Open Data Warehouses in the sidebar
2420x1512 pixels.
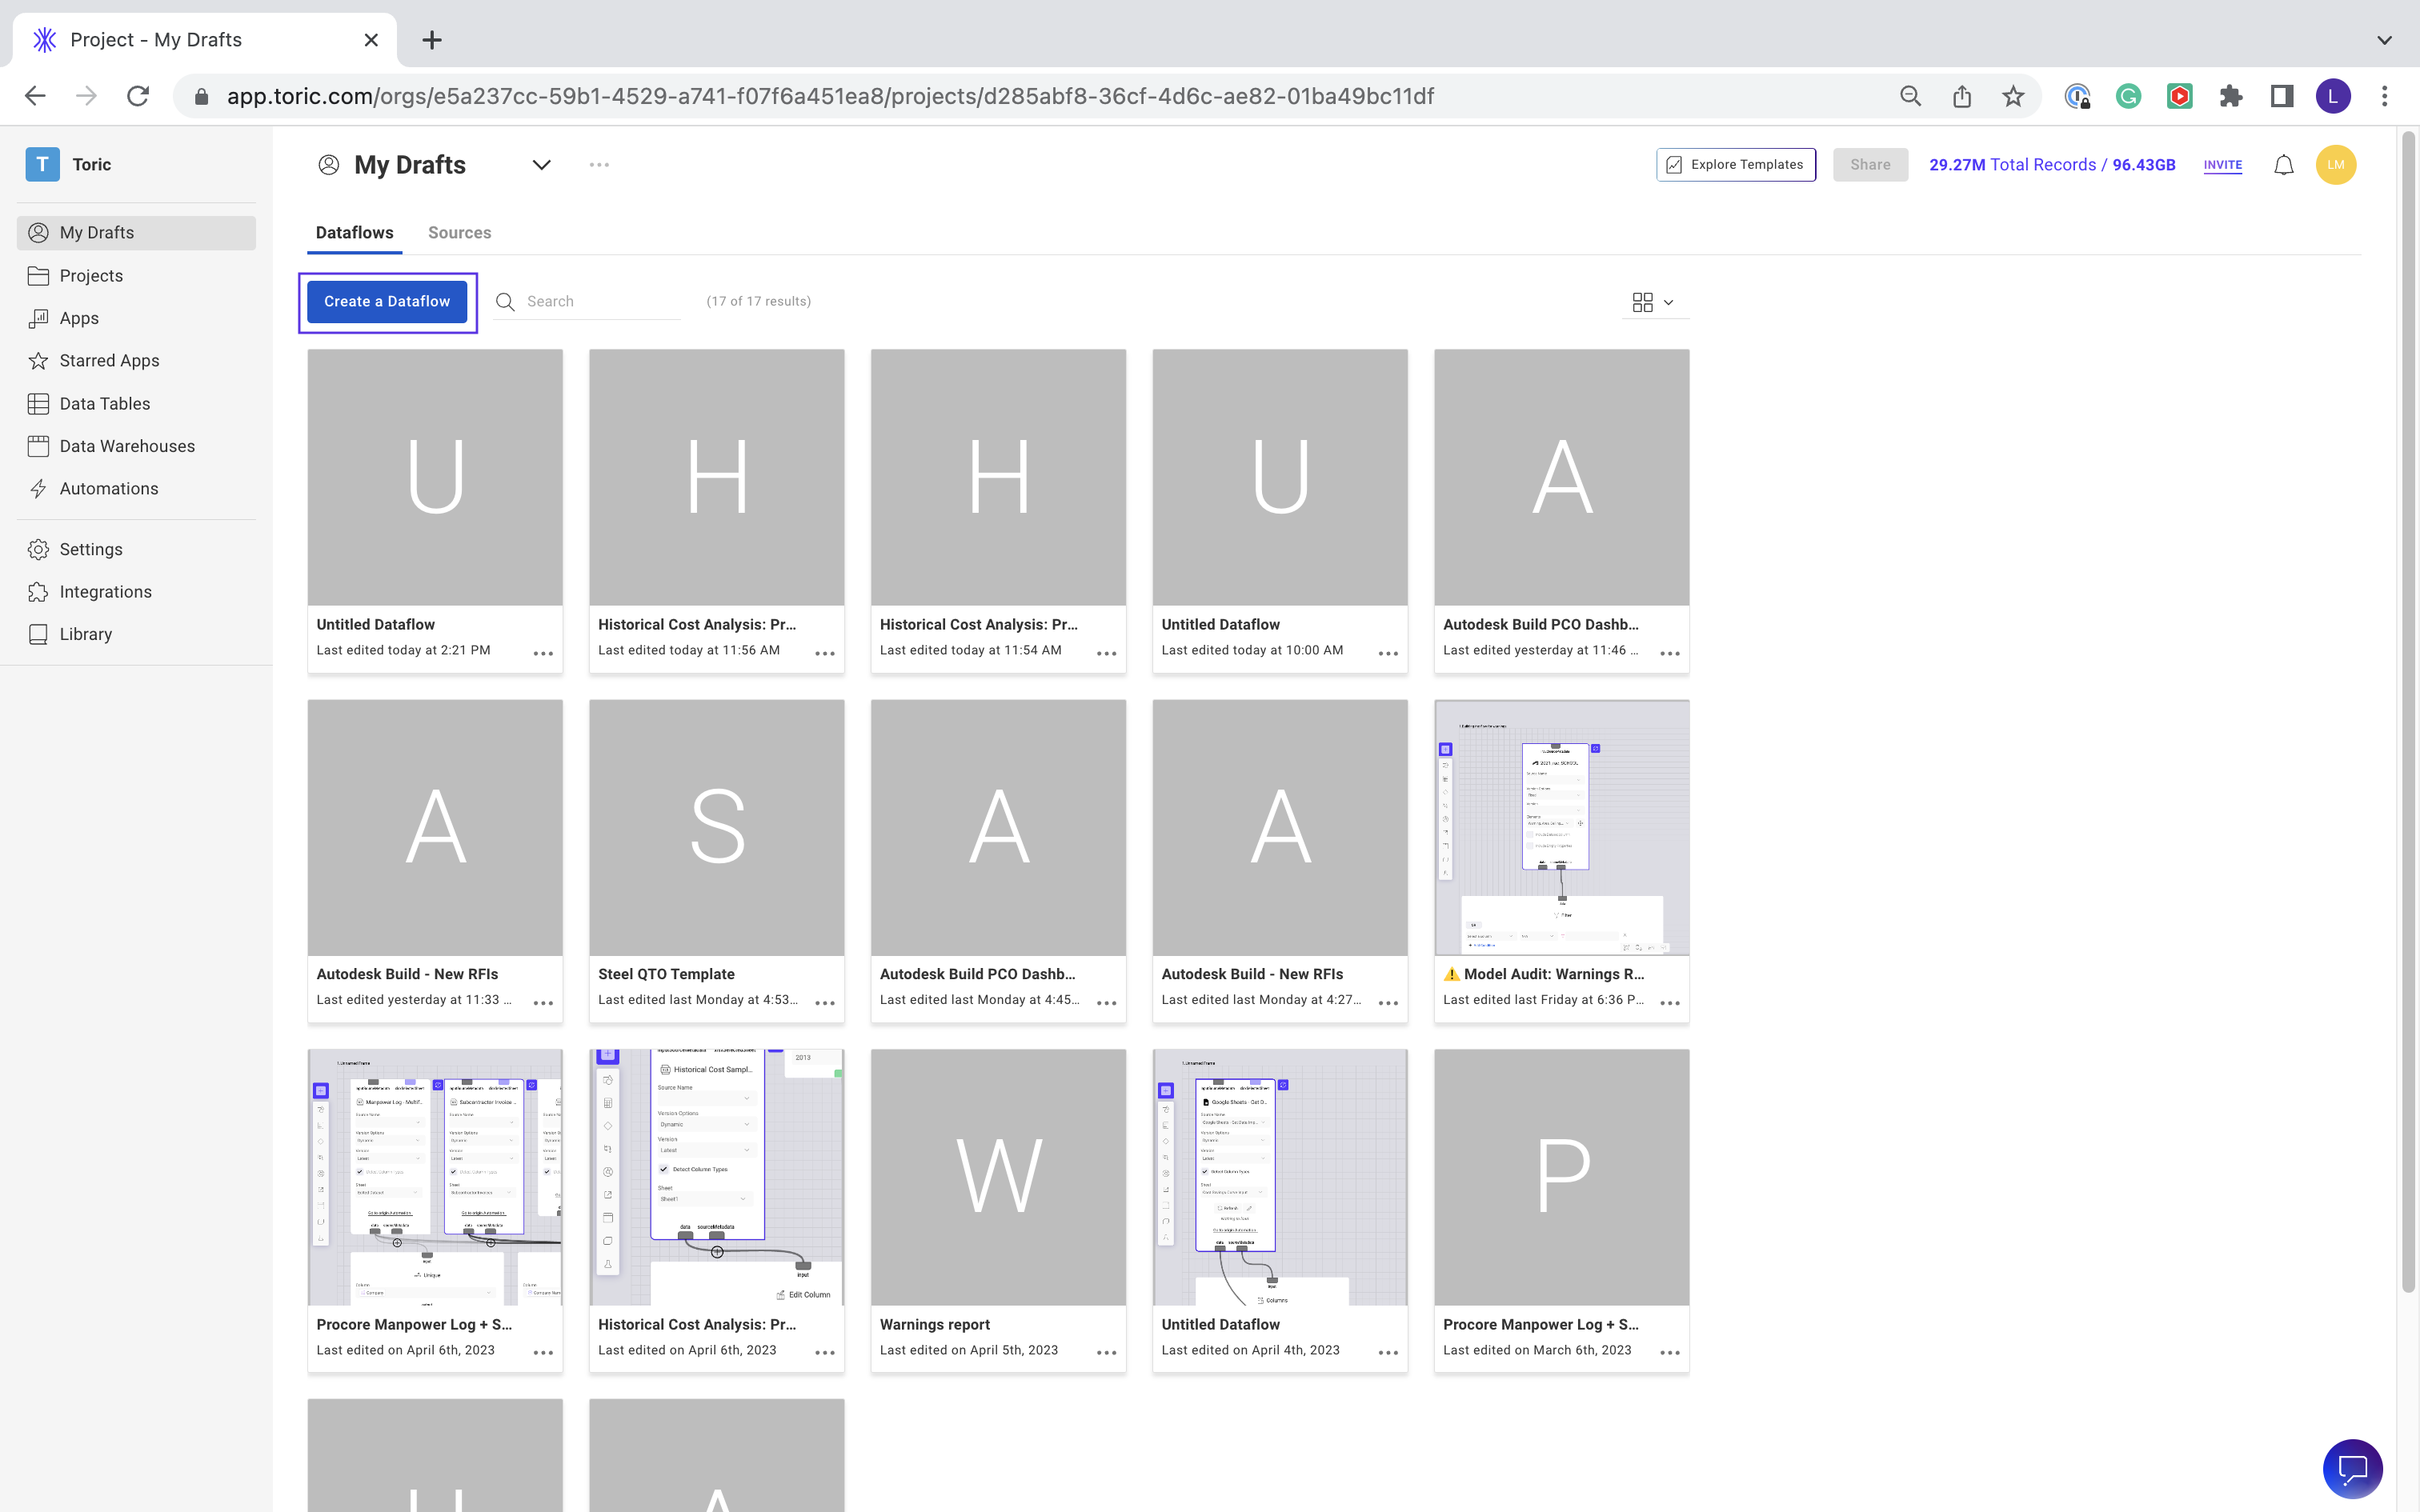tap(136, 446)
